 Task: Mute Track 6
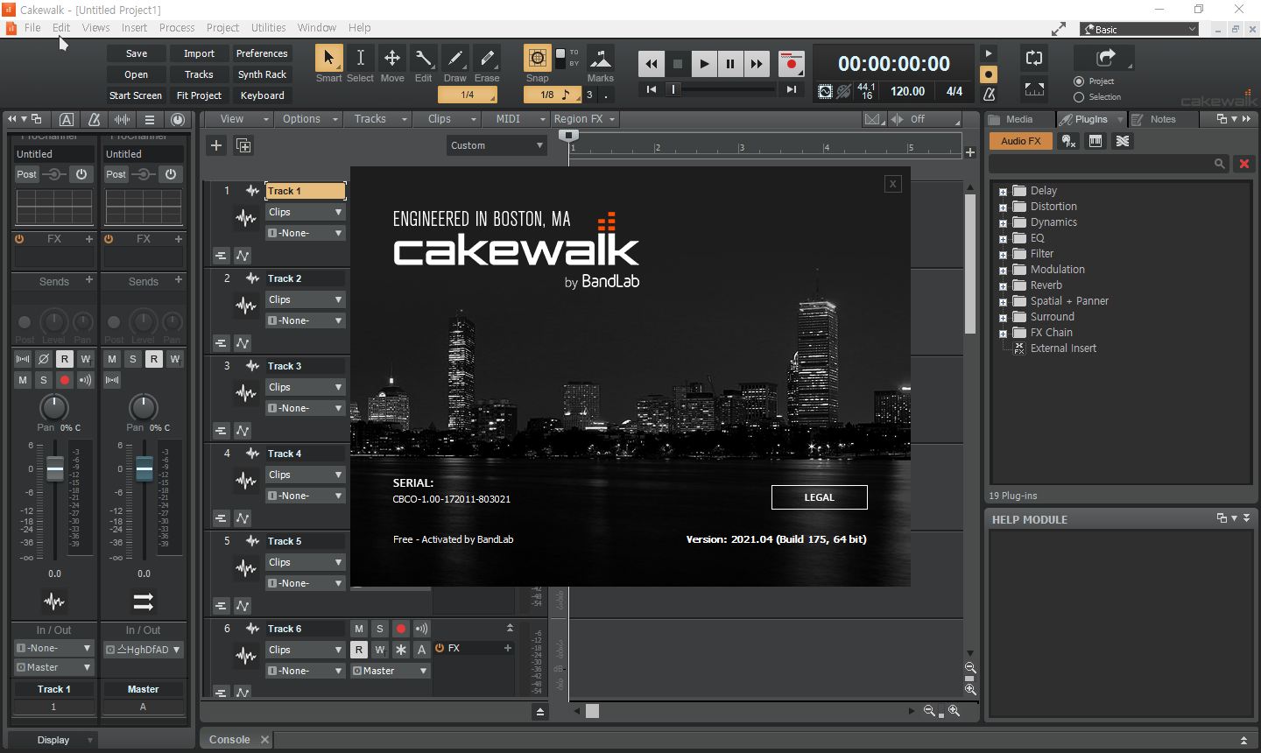coord(359,629)
